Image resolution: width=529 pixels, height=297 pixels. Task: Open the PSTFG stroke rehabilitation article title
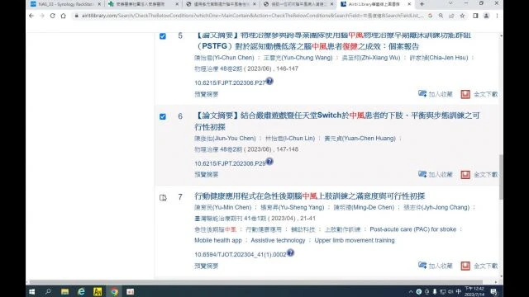click(333, 40)
